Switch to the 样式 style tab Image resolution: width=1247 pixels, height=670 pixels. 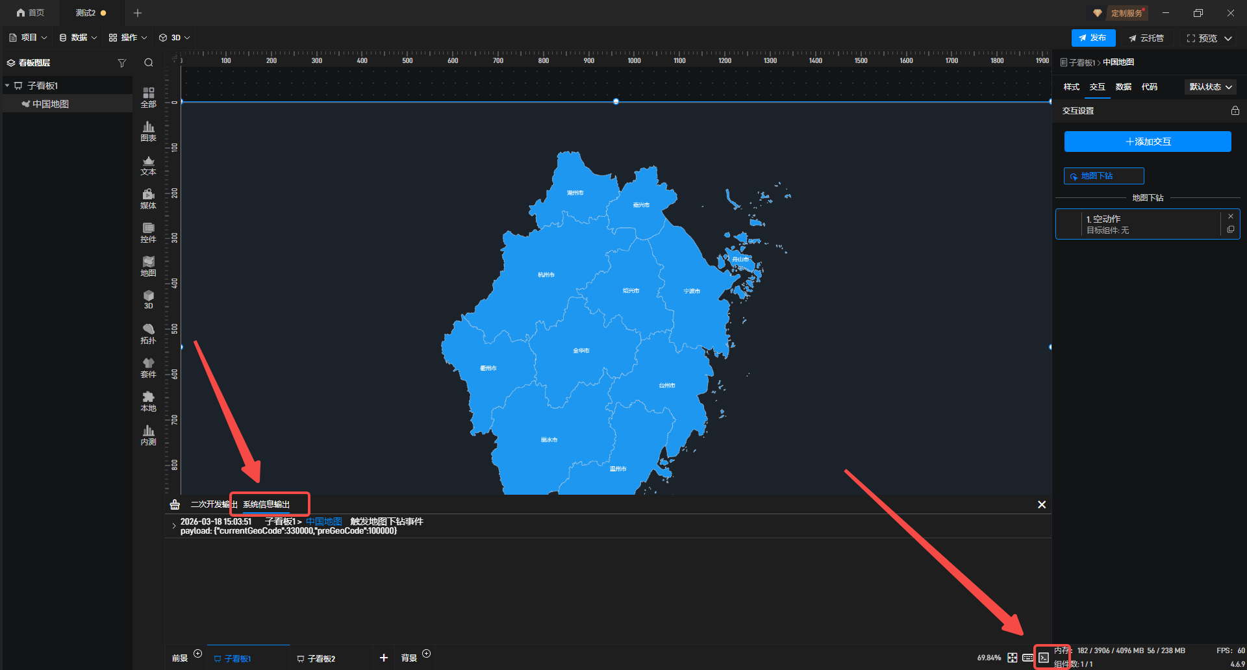click(x=1071, y=87)
